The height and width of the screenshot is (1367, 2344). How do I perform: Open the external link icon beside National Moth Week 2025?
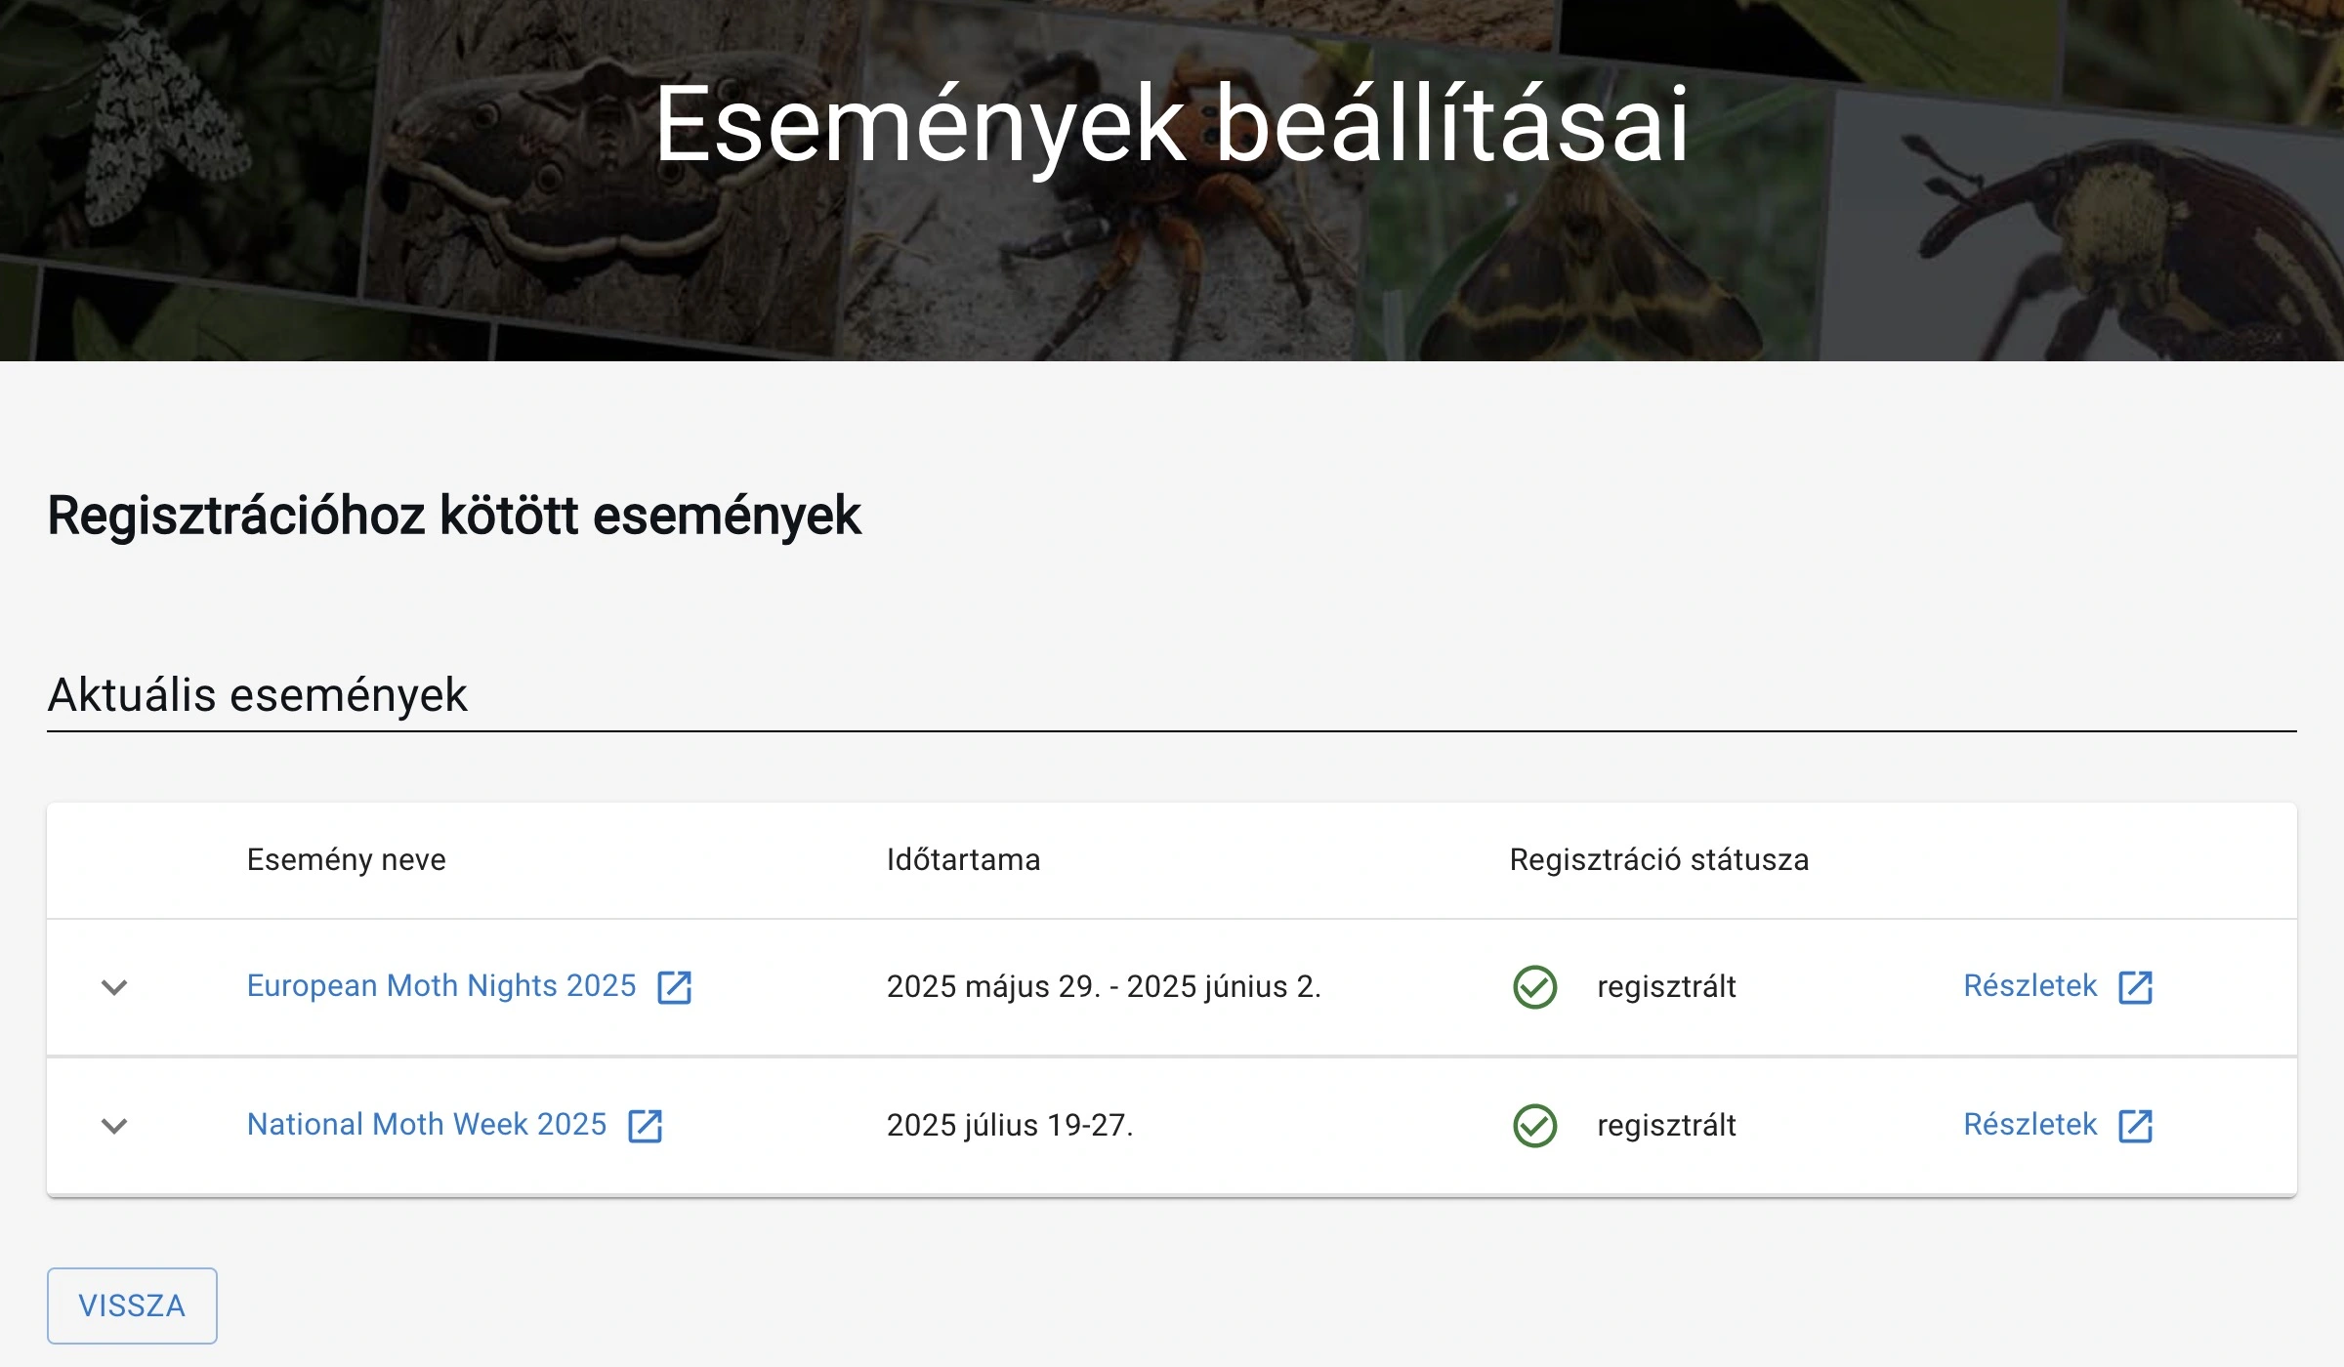tap(648, 1127)
